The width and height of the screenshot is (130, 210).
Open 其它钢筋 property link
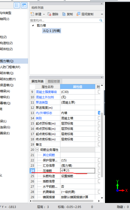click(49, 155)
